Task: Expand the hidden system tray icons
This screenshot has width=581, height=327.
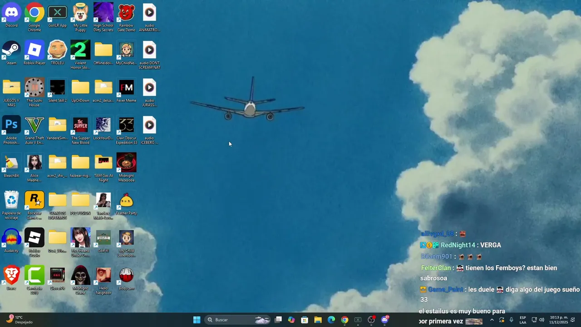Action: click(492, 320)
